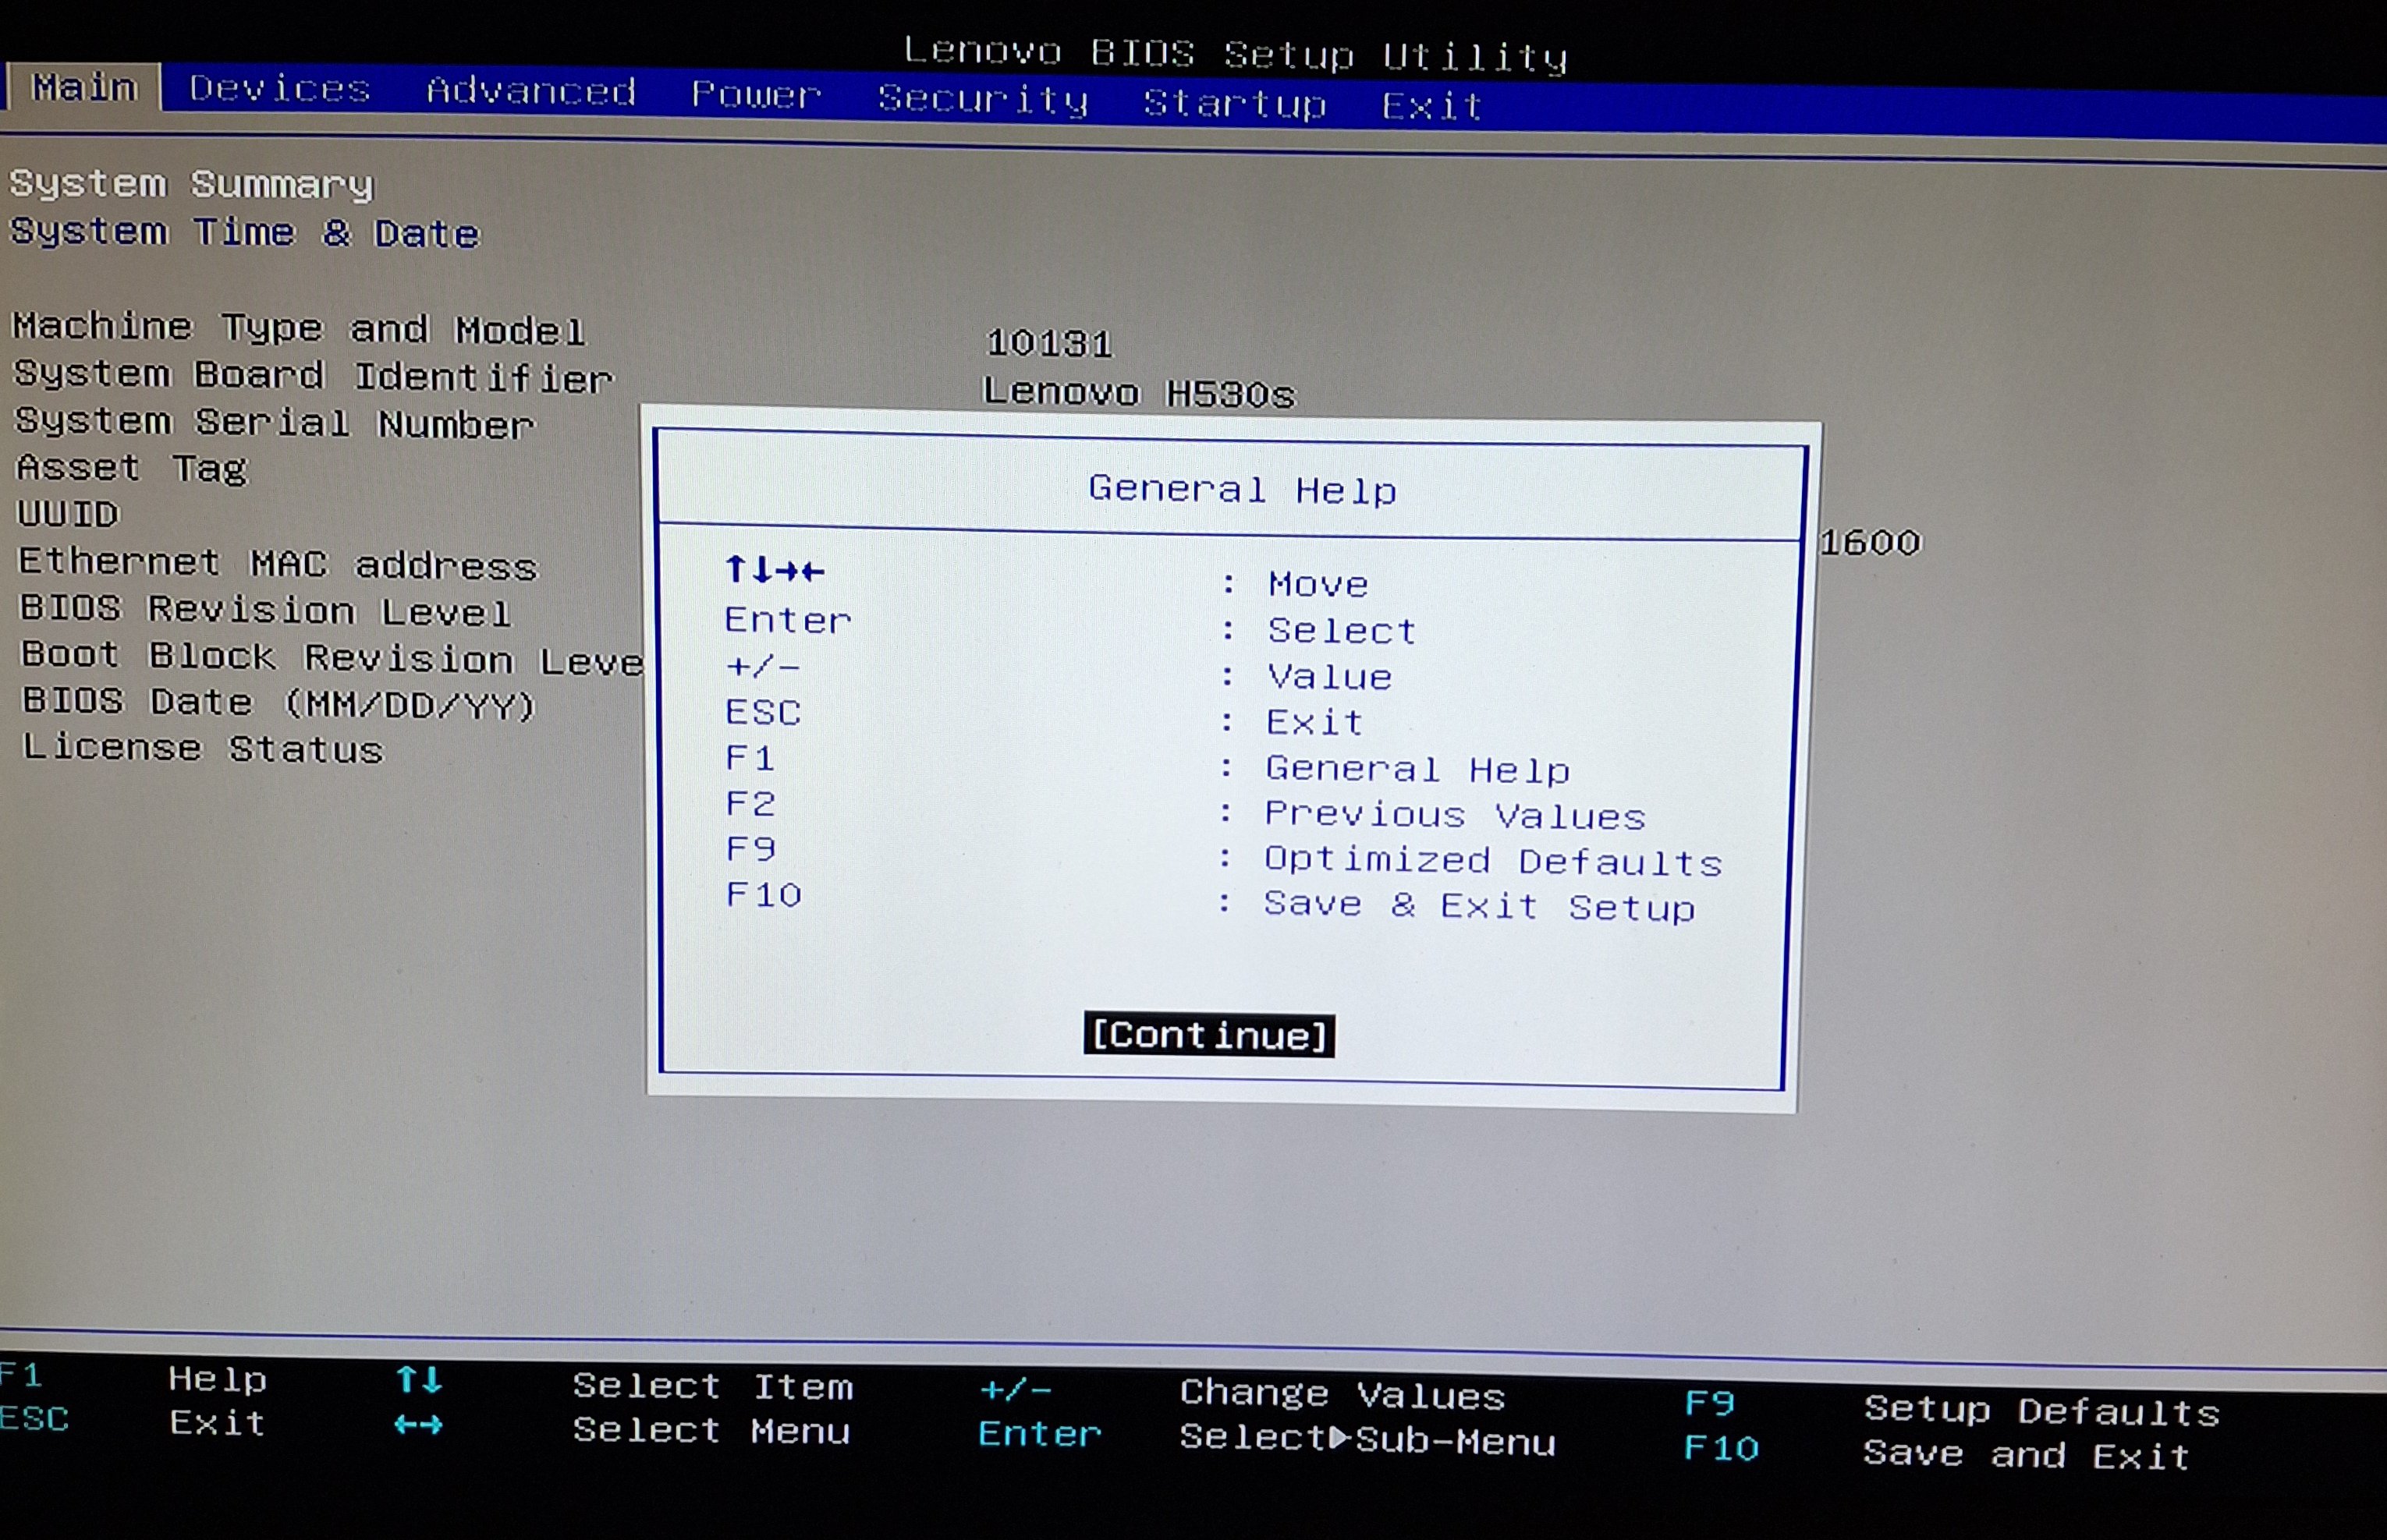Image resolution: width=2387 pixels, height=1540 pixels.
Task: Click the Lenovo BIOS Setup Utility title
Action: click(1236, 54)
